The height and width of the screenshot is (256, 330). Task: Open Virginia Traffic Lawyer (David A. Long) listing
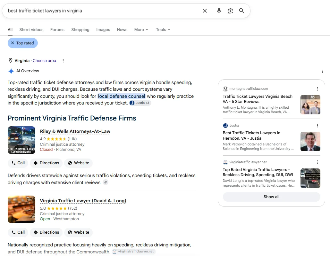click(x=83, y=201)
